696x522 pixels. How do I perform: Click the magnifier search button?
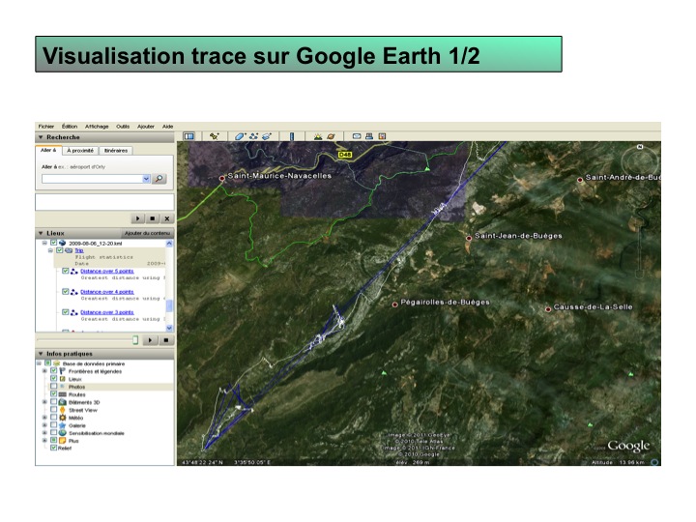coord(159,179)
